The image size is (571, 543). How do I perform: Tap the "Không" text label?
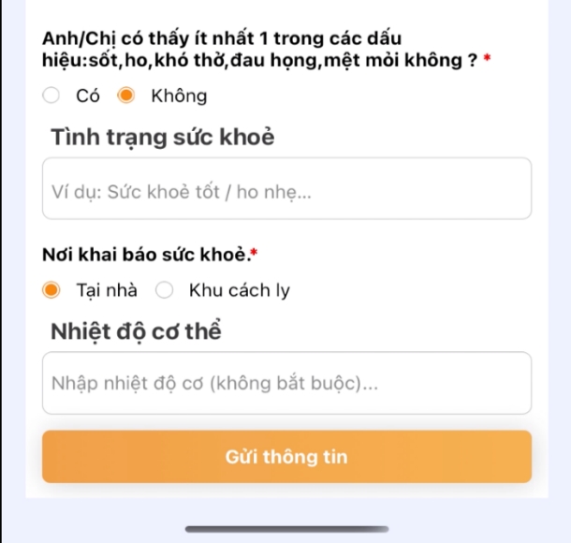click(179, 95)
